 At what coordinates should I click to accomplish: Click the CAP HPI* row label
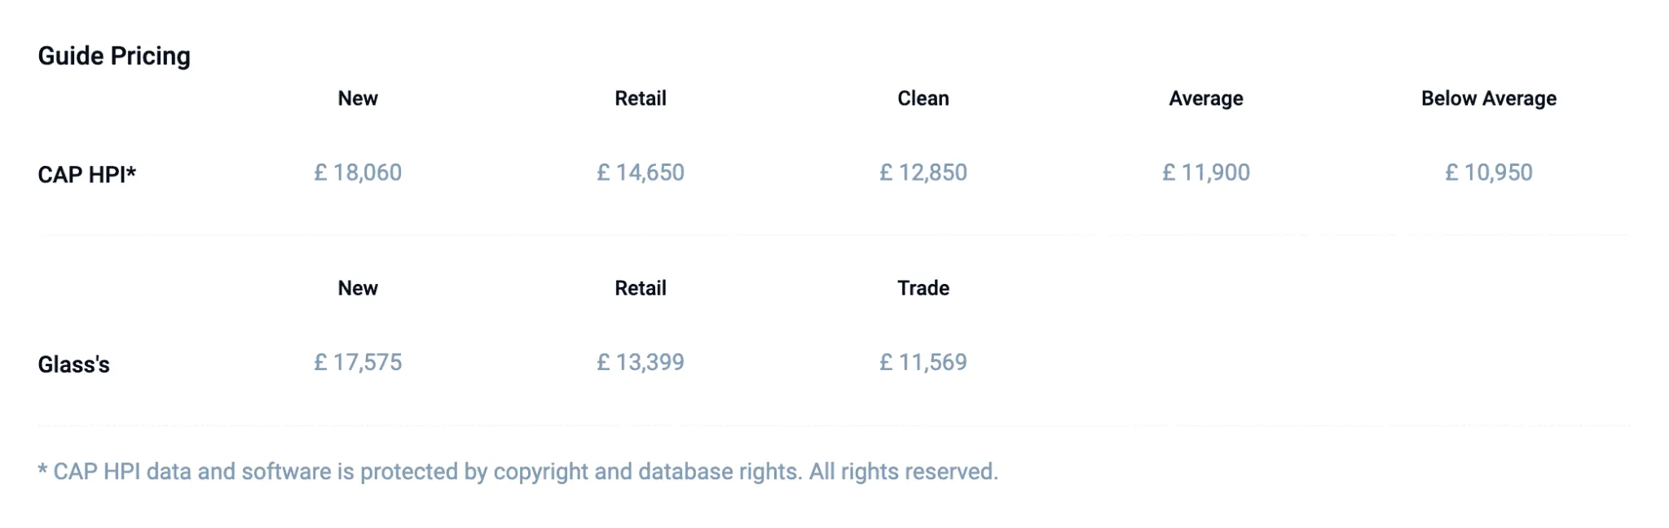point(87,175)
